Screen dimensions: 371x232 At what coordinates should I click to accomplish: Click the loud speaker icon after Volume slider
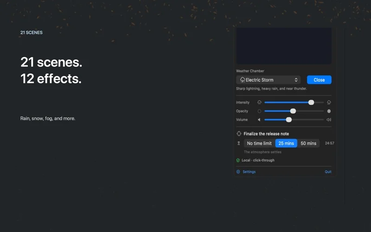[x=329, y=120]
